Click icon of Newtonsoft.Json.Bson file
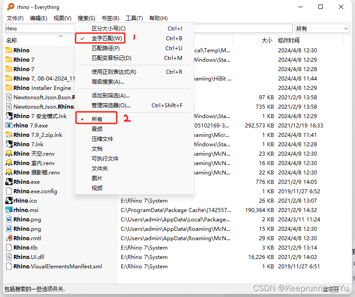355x297 pixels. pyautogui.click(x=9, y=97)
